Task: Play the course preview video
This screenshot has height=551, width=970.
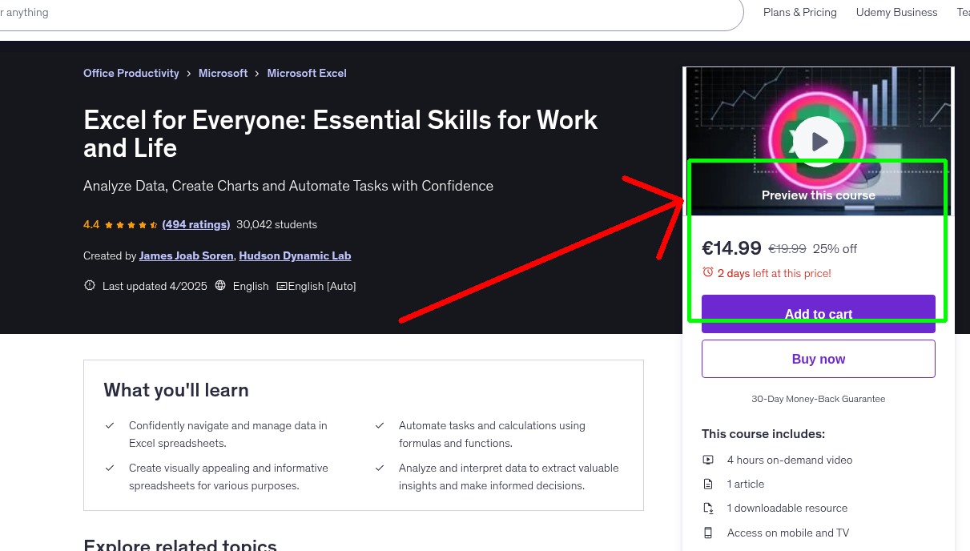Action: coord(818,141)
